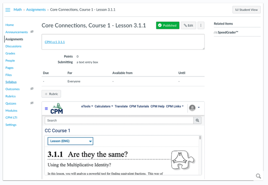Click the Math breadcrumb link
The image size is (268, 185).
18,10
